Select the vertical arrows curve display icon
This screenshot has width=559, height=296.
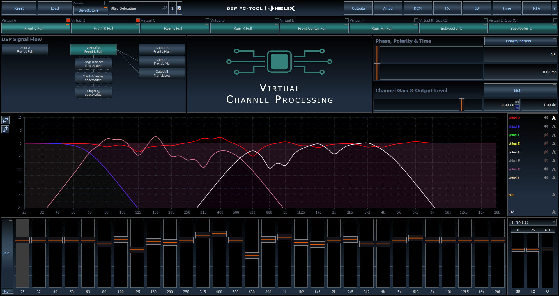5,129
